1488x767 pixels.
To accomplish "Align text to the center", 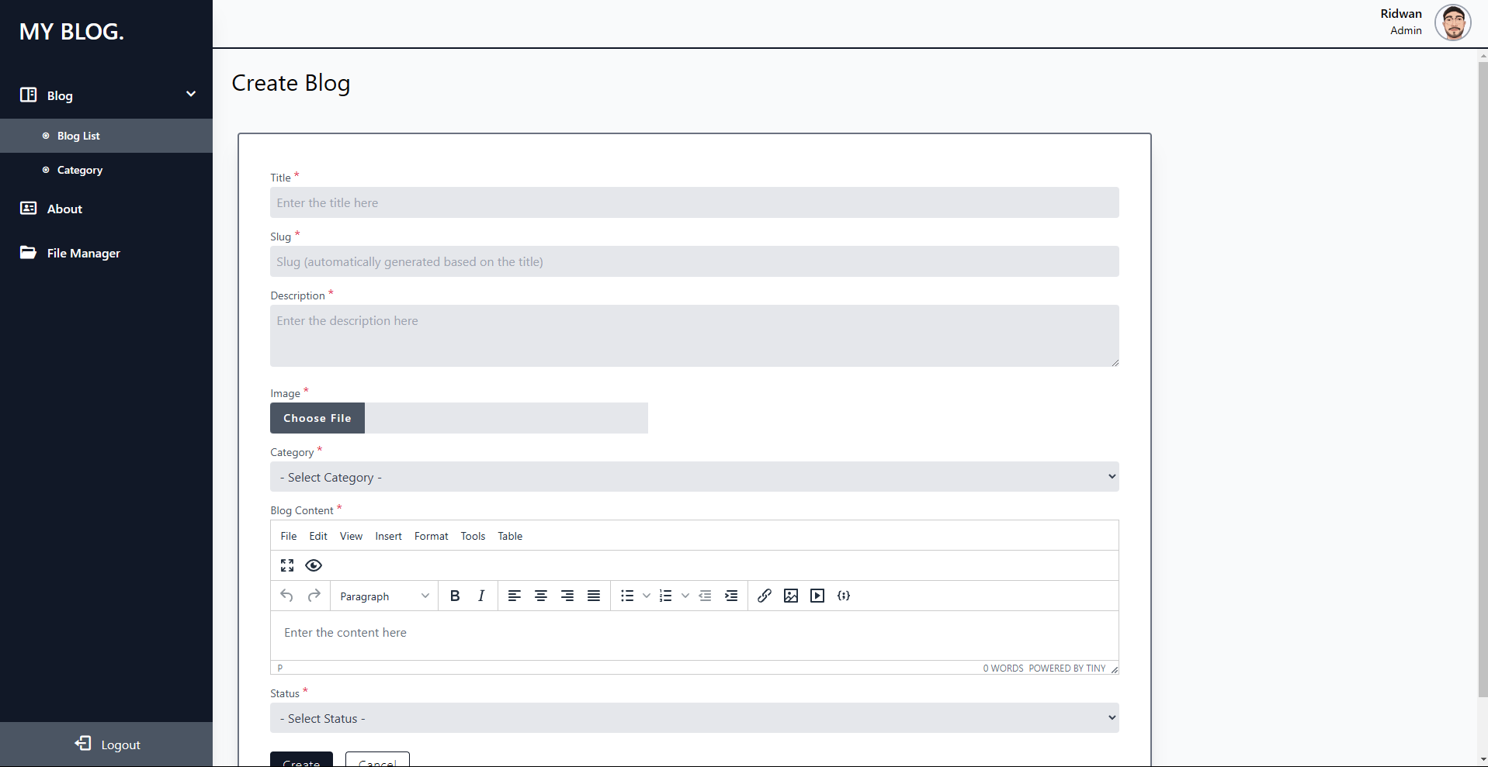I will [540, 596].
